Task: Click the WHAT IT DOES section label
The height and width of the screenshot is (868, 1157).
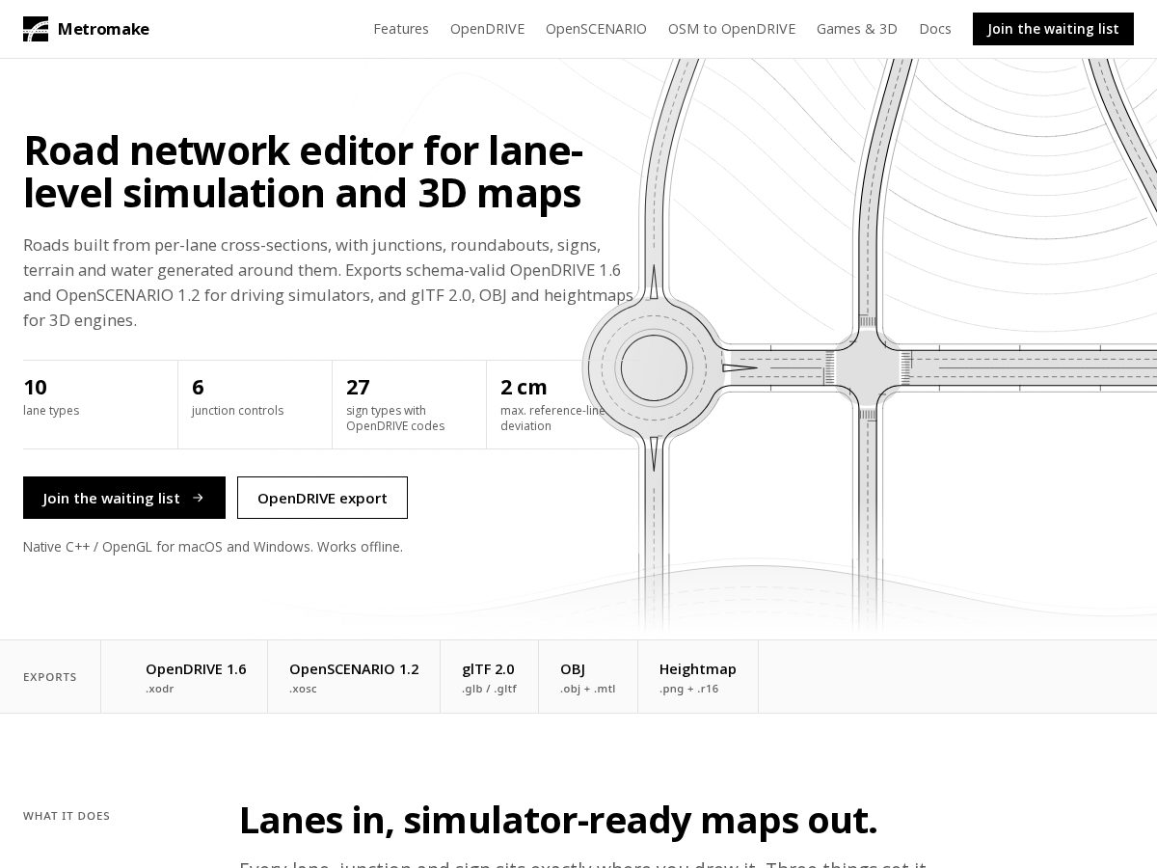Action: 67,816
